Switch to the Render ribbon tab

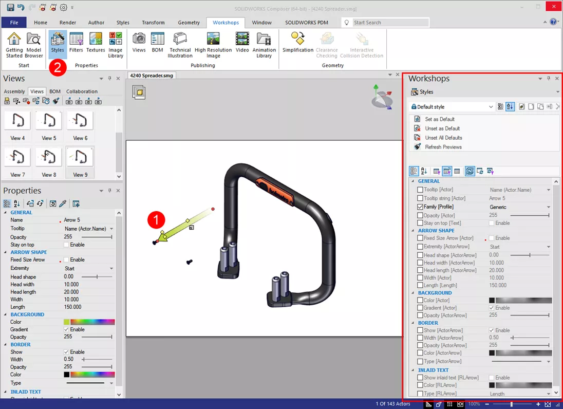67,22
